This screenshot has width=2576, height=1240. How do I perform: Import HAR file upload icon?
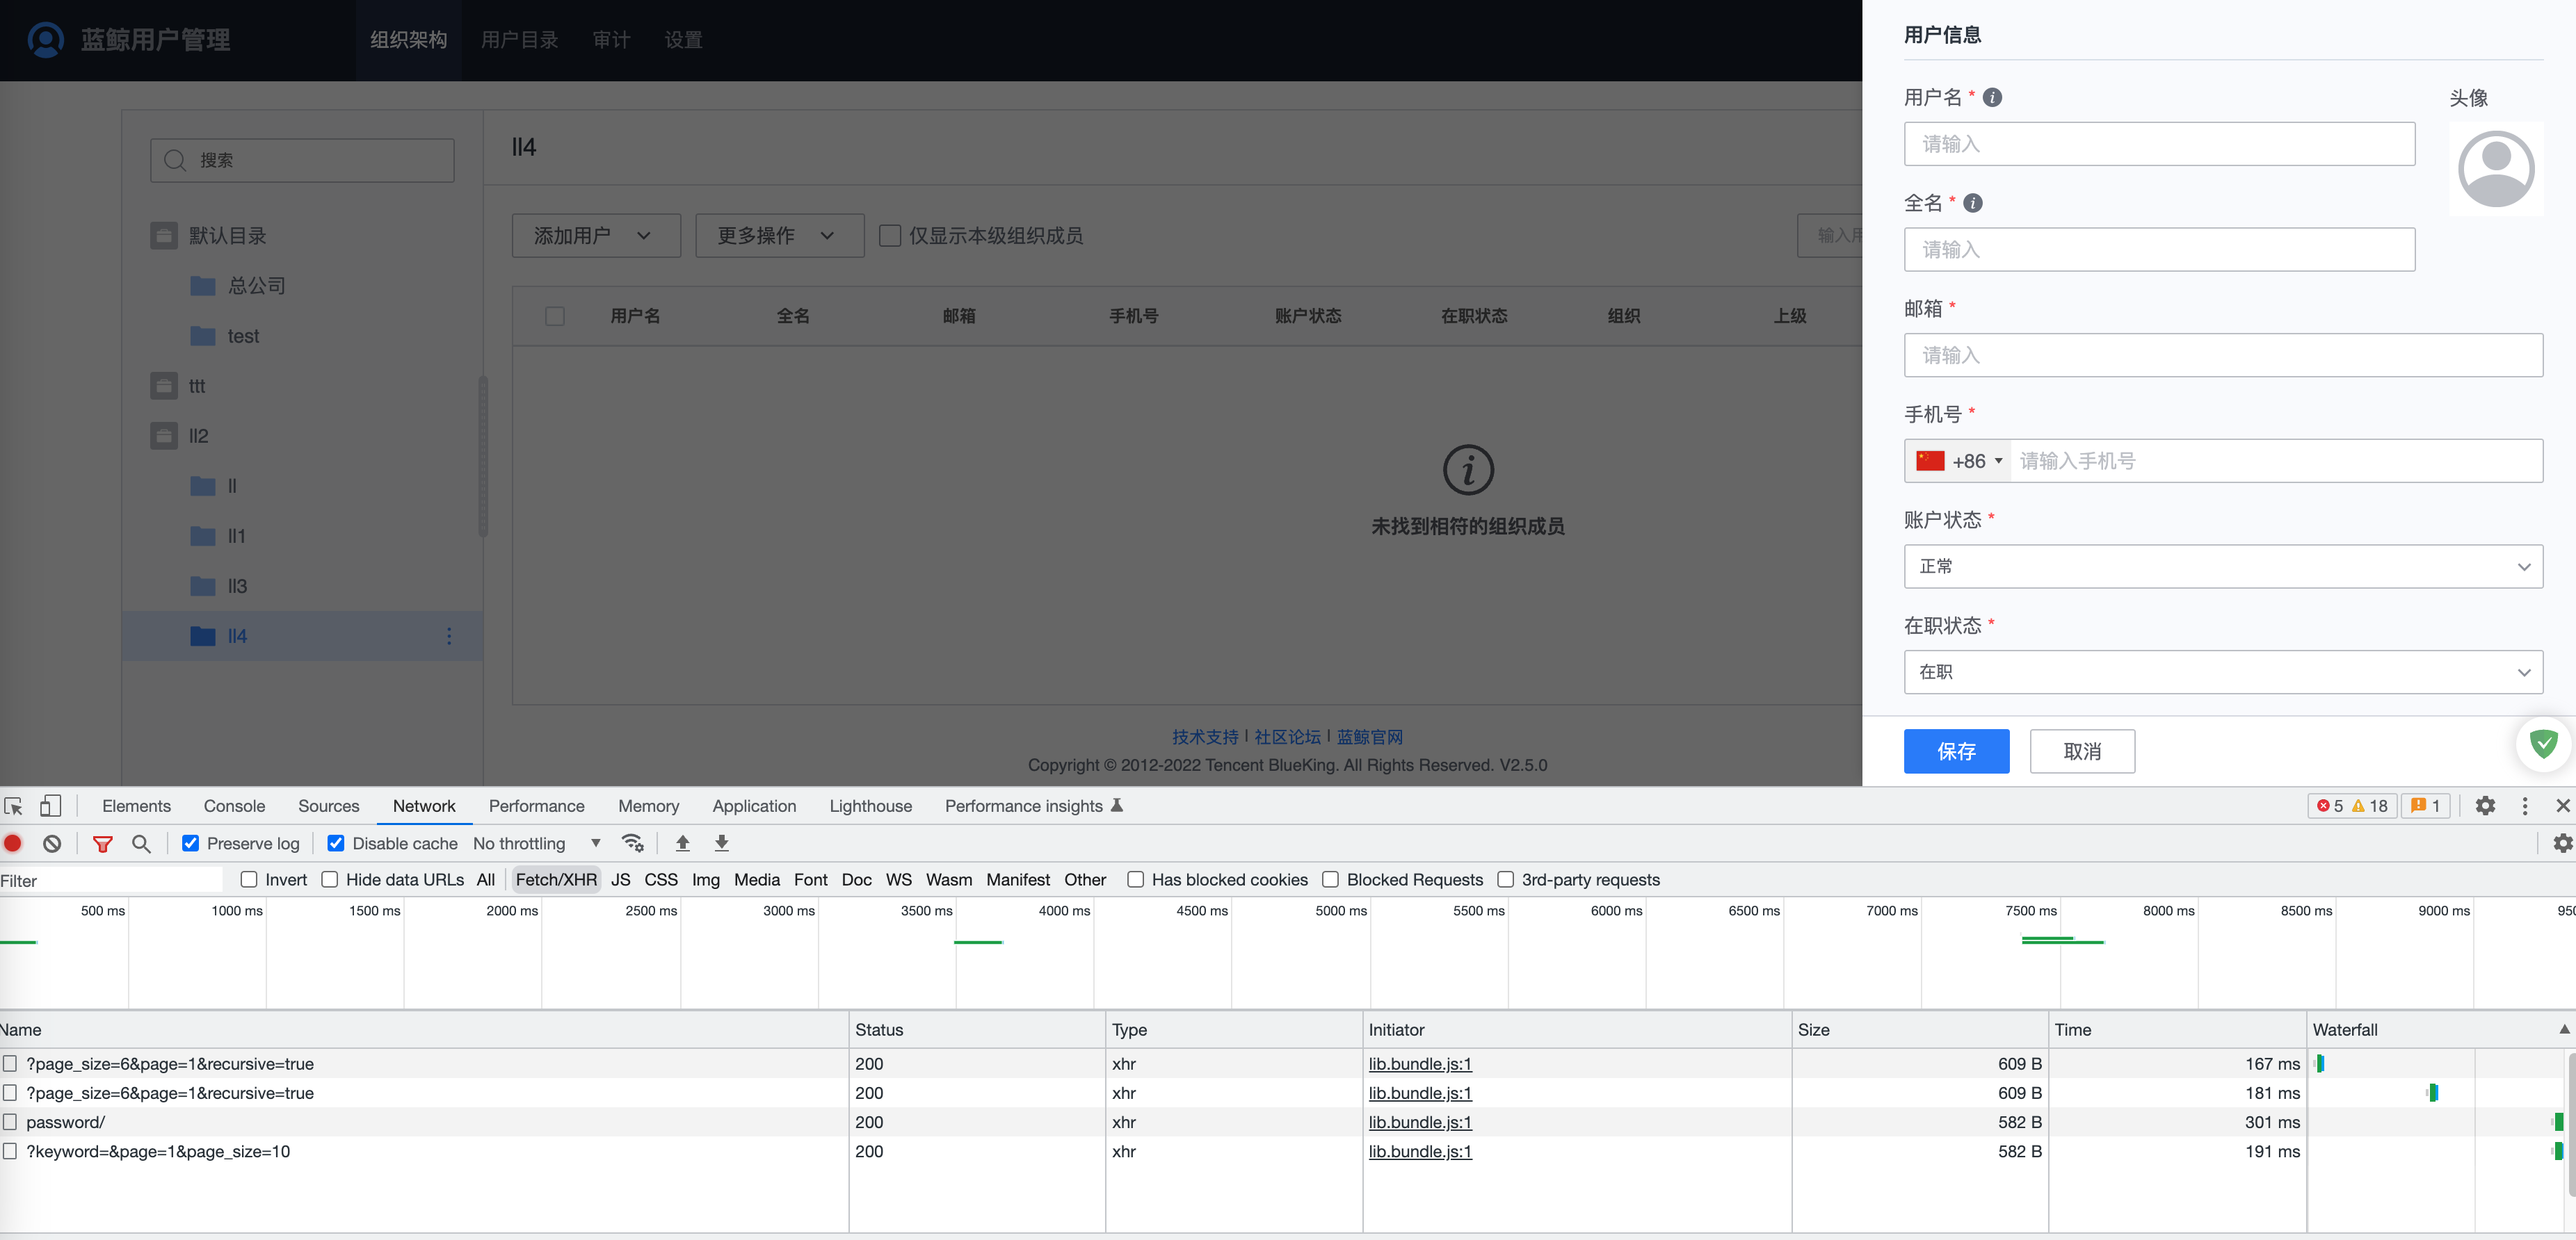click(x=683, y=843)
